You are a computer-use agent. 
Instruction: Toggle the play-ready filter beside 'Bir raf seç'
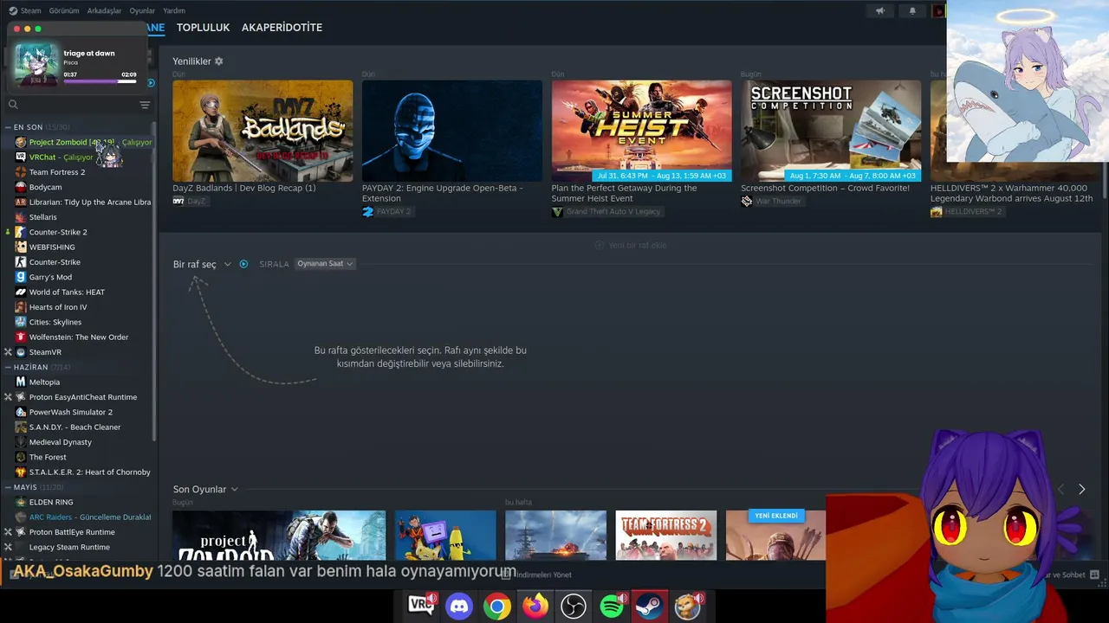pos(243,264)
